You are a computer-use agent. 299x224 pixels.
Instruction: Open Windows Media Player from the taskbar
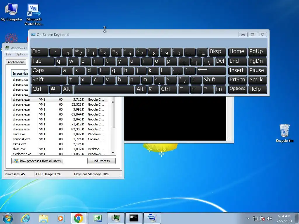pos(61,218)
